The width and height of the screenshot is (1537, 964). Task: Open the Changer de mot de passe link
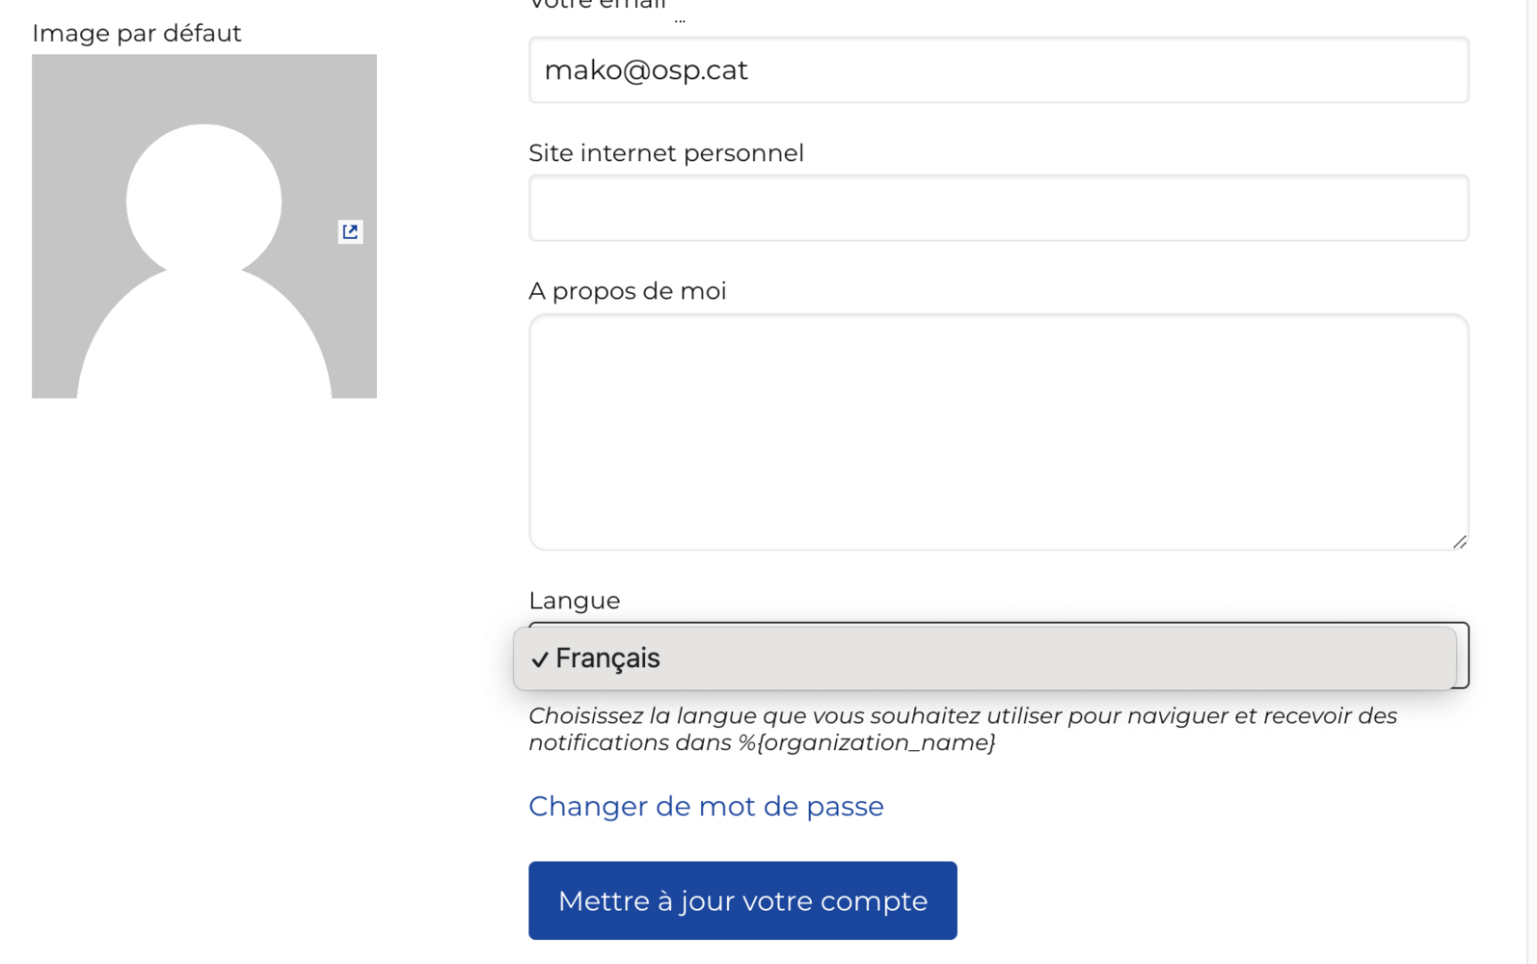[x=706, y=806]
